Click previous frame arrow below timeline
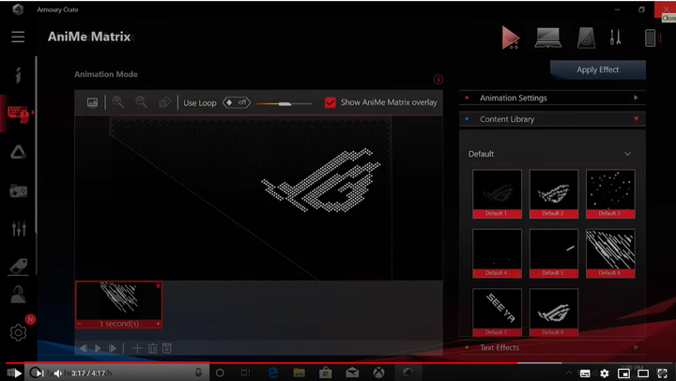Image resolution: width=676 pixels, height=381 pixels. coord(84,348)
